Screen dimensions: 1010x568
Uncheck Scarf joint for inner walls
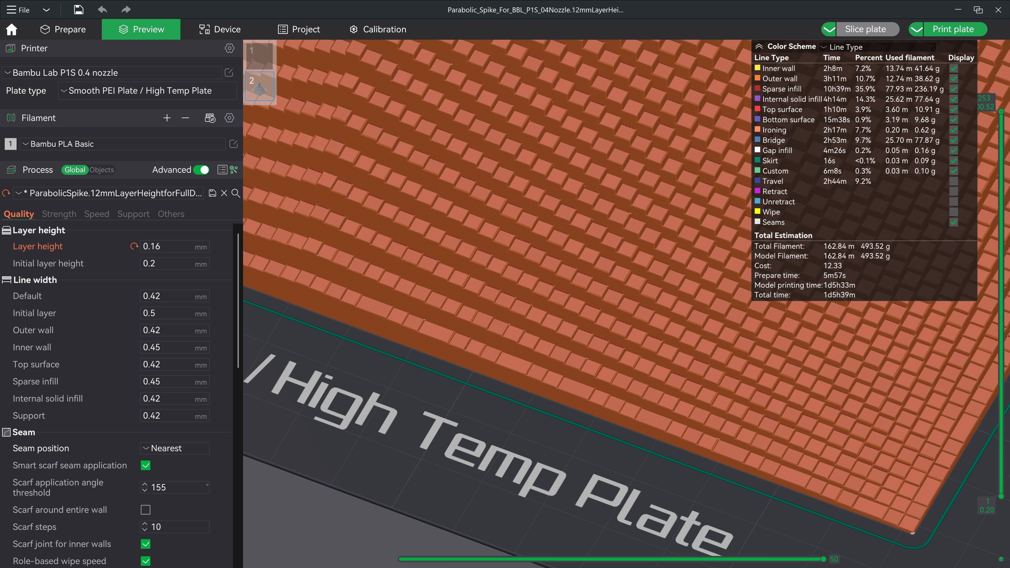pos(145,544)
